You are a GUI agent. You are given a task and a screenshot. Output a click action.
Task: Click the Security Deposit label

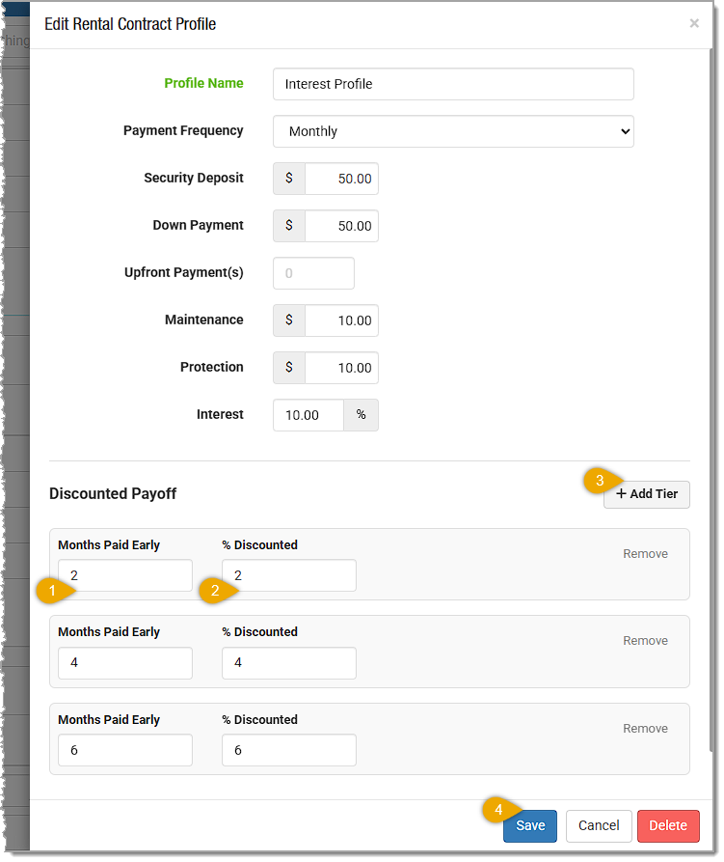click(193, 179)
